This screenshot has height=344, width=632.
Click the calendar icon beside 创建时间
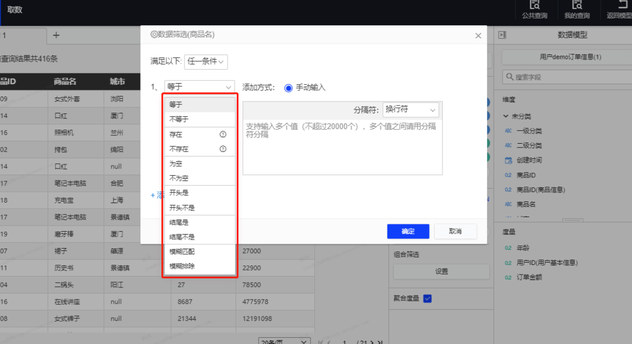point(508,160)
